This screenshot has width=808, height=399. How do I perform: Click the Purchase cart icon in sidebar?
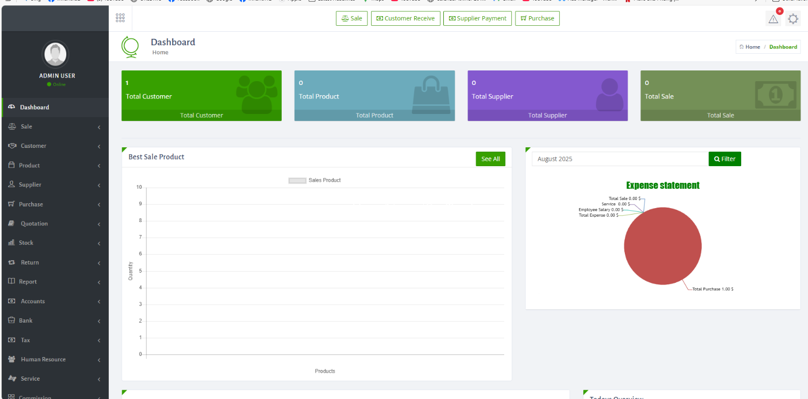(11, 204)
